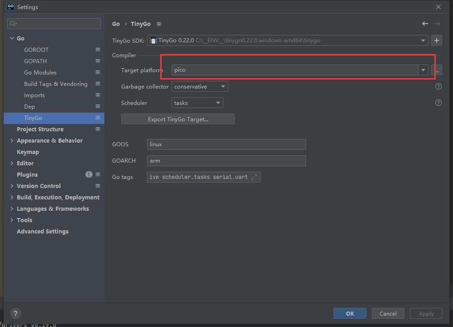The width and height of the screenshot is (453, 327).
Task: Click the icon beside Version Control
Action: [98, 186]
